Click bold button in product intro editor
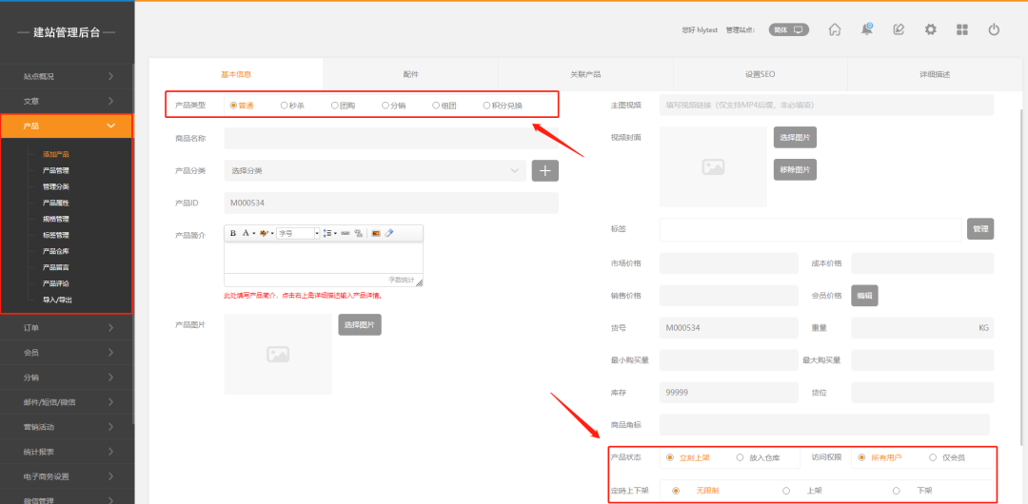Viewport: 1028px width, 504px height. pyautogui.click(x=233, y=233)
